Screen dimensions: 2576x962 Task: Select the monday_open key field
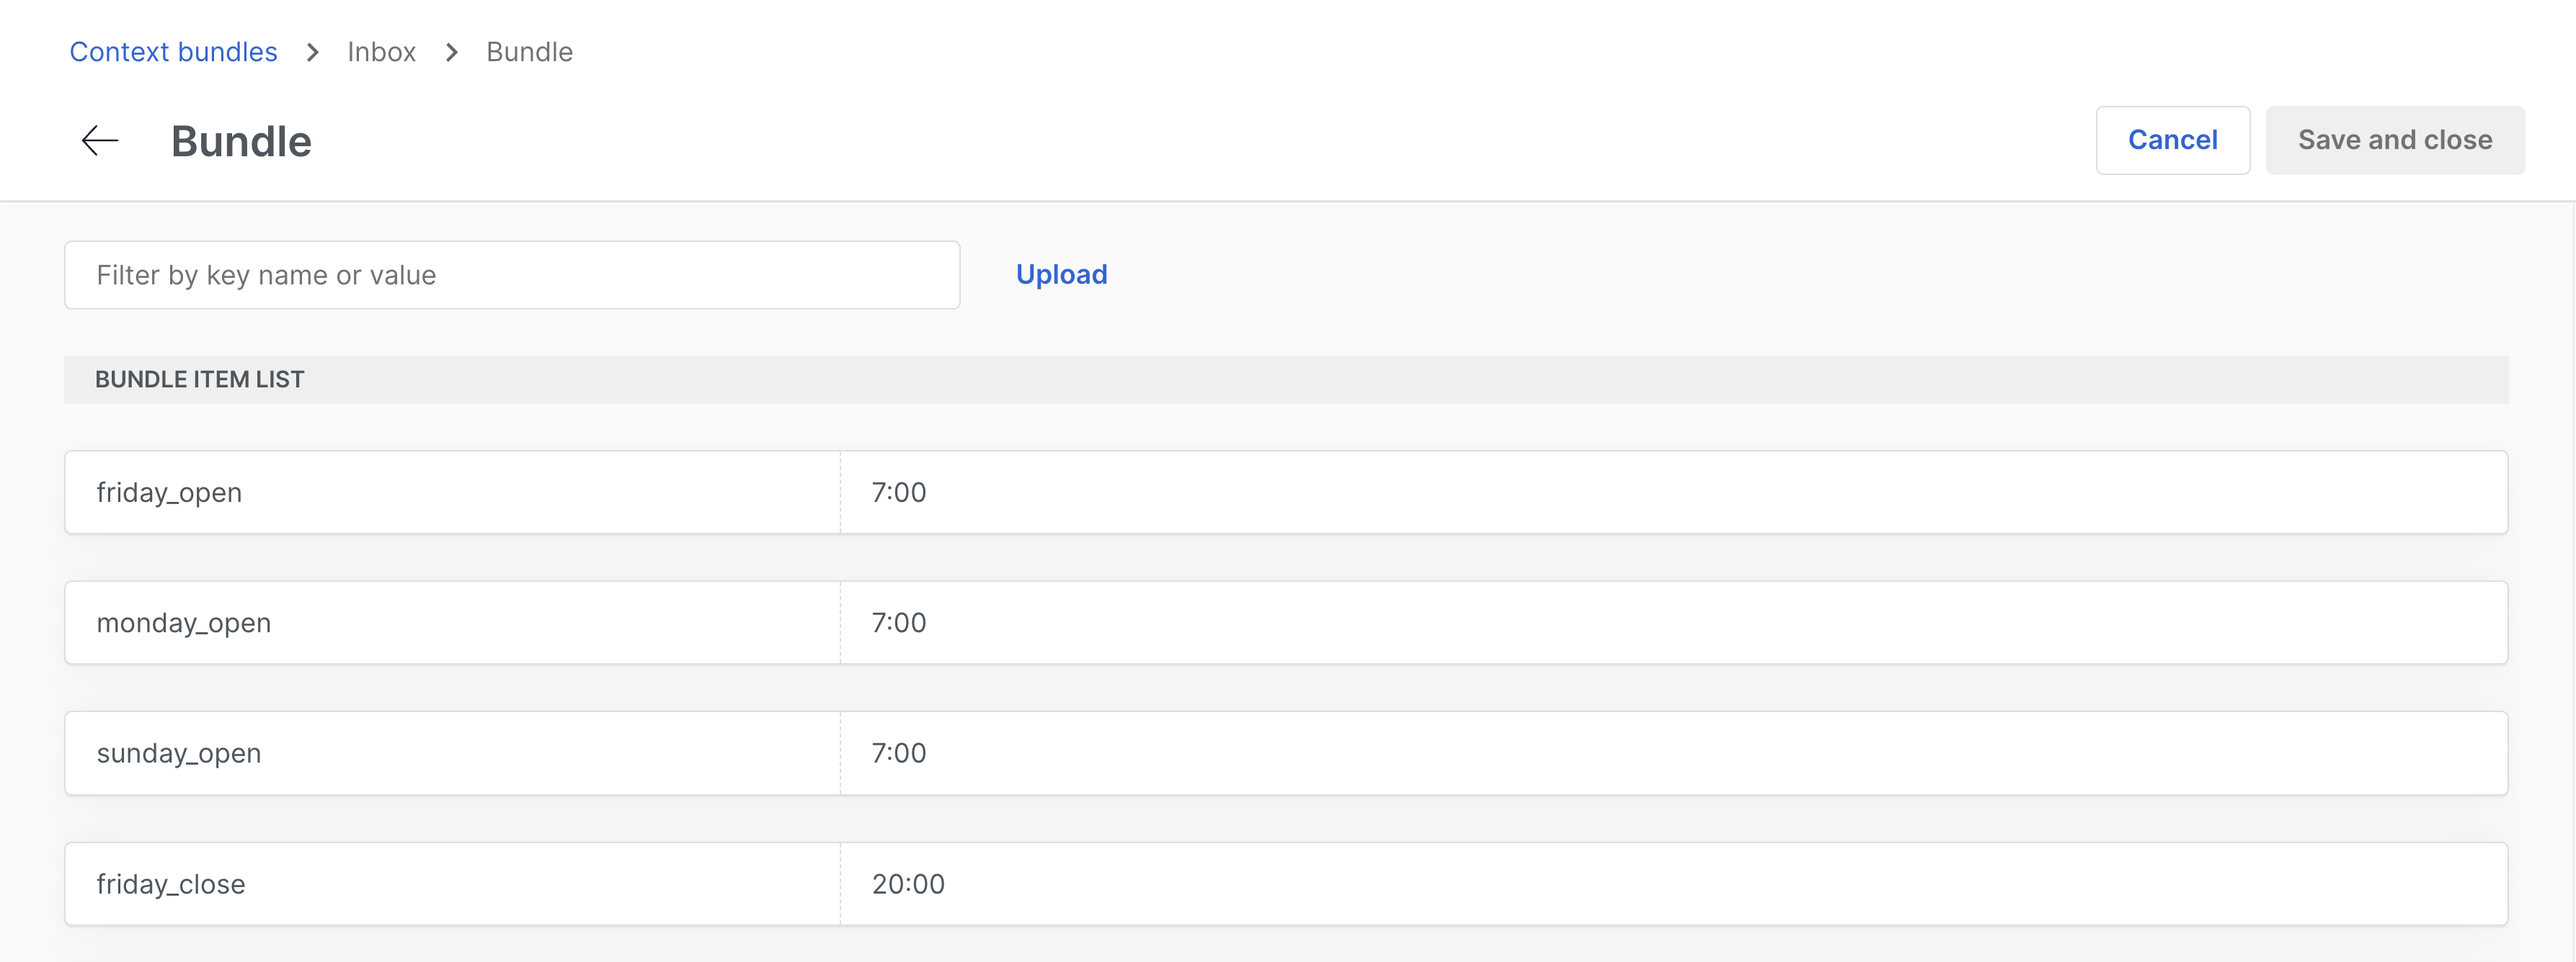[x=452, y=622]
